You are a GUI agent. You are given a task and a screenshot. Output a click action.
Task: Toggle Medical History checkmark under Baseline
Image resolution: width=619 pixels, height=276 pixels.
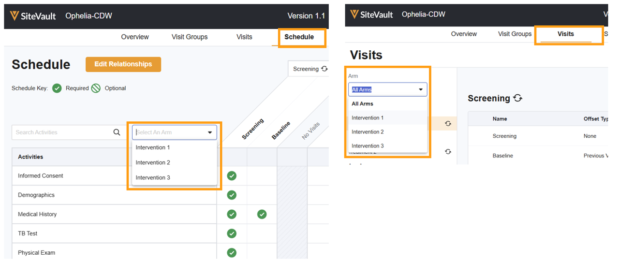(262, 214)
